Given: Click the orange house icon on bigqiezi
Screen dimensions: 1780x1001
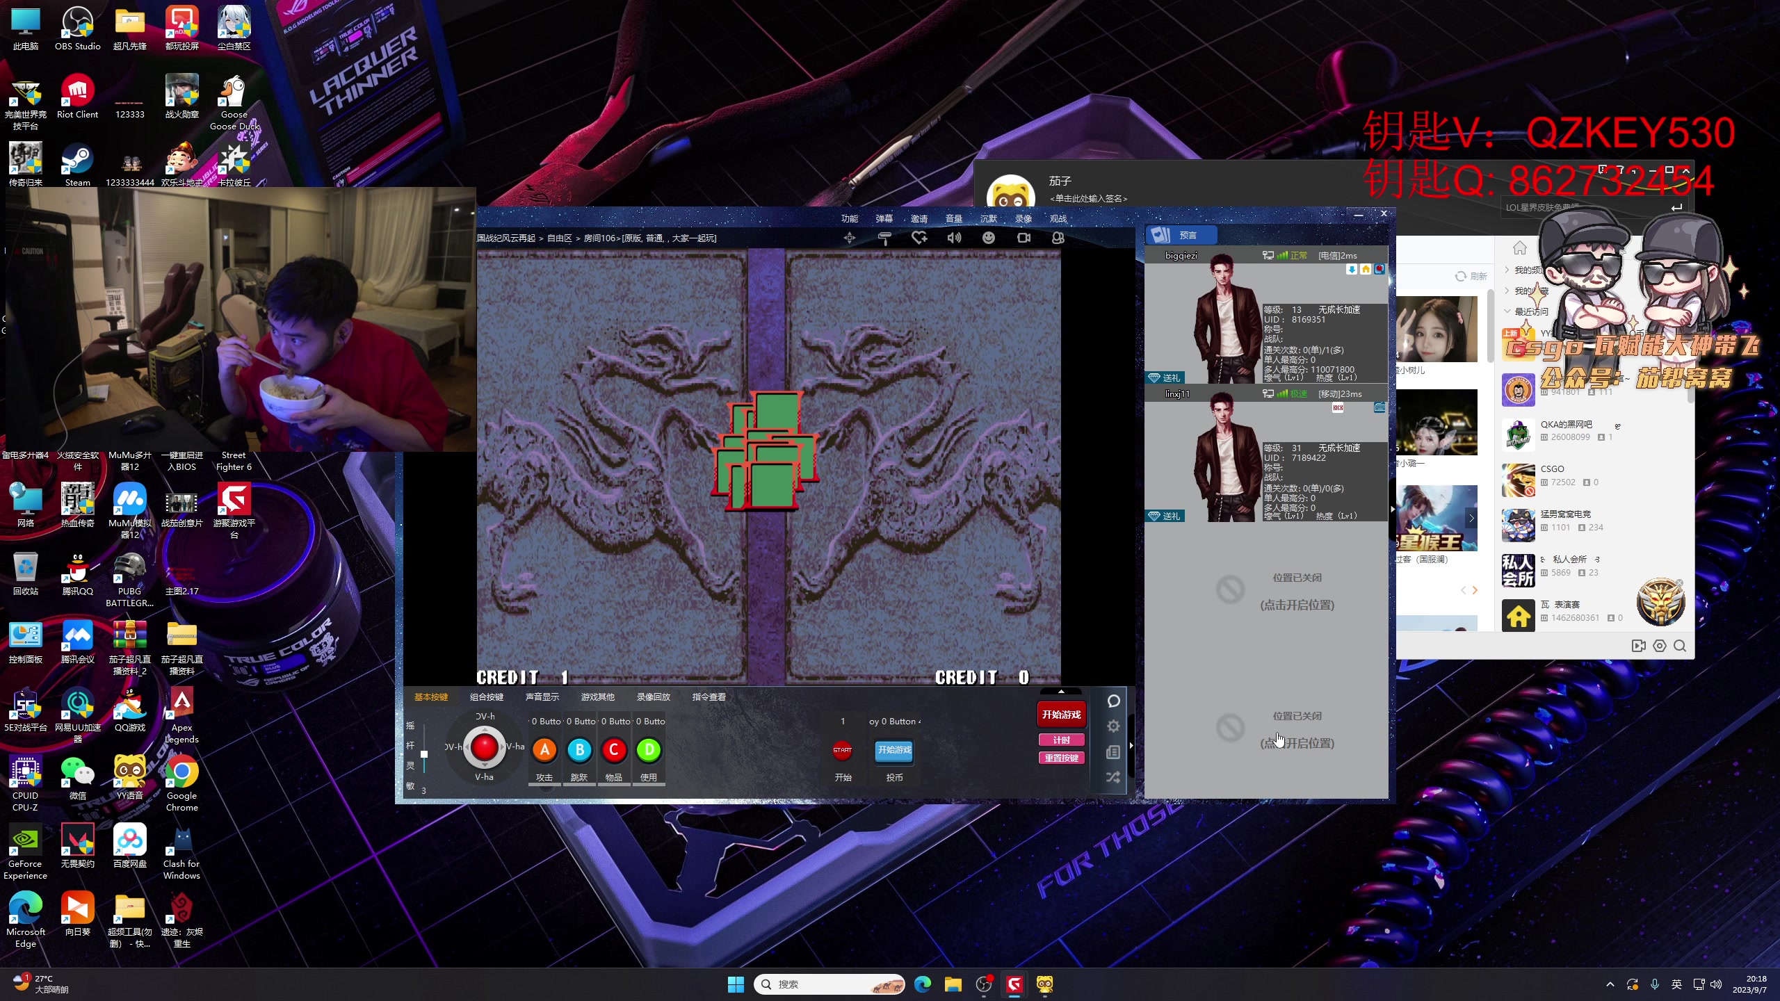Looking at the screenshot, I should [1366, 269].
